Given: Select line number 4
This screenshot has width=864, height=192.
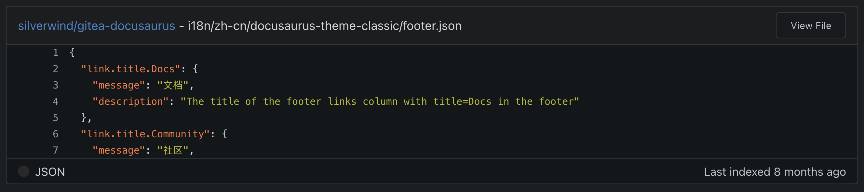Looking at the screenshot, I should (x=56, y=102).
